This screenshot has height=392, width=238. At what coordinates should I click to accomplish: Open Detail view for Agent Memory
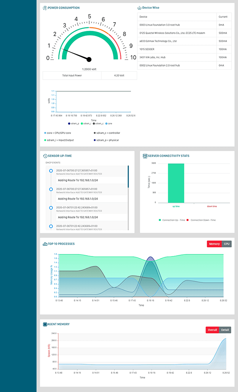point(225,330)
